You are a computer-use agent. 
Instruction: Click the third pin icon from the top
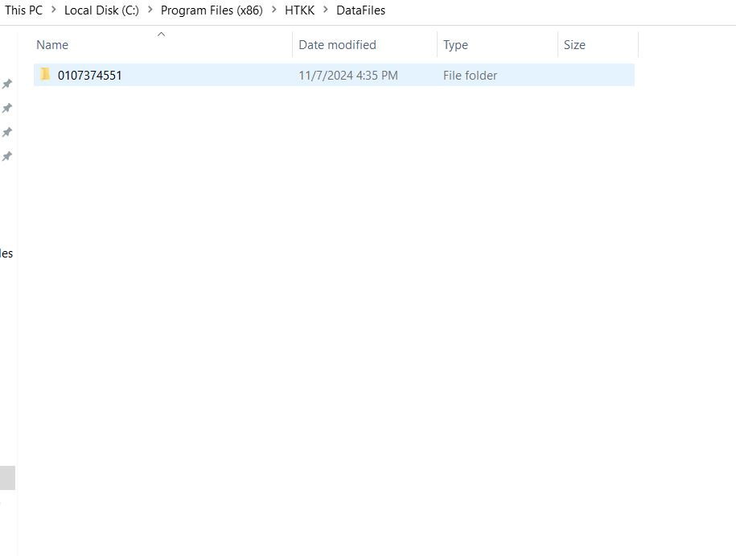pyautogui.click(x=7, y=132)
